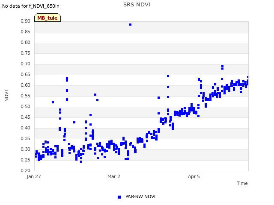Click the 0.65 y-axis tick label
The height and width of the screenshot is (205, 274).
pyautogui.click(x=26, y=74)
